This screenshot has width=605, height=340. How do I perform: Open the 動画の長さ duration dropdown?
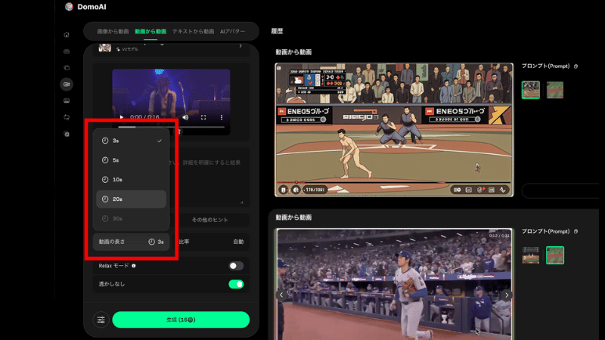[x=131, y=242]
